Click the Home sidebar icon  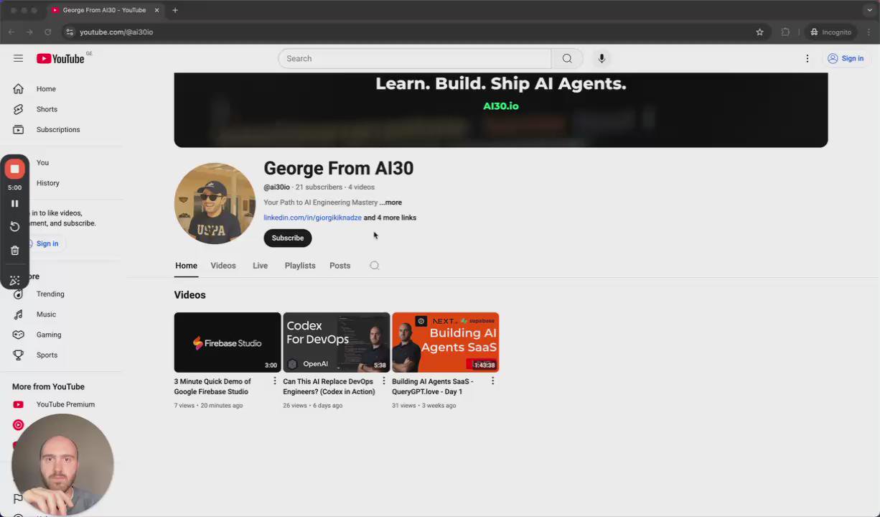[x=19, y=89]
